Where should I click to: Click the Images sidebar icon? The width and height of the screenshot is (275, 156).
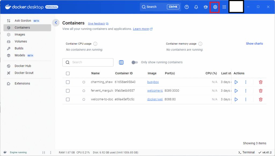(x=9, y=35)
